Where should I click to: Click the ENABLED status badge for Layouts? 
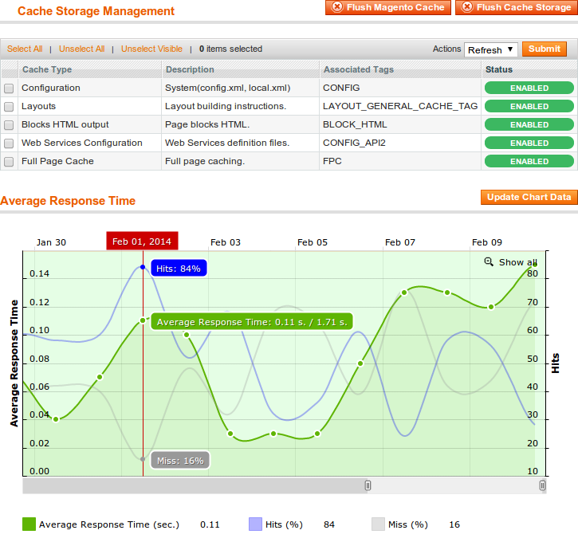pos(529,107)
